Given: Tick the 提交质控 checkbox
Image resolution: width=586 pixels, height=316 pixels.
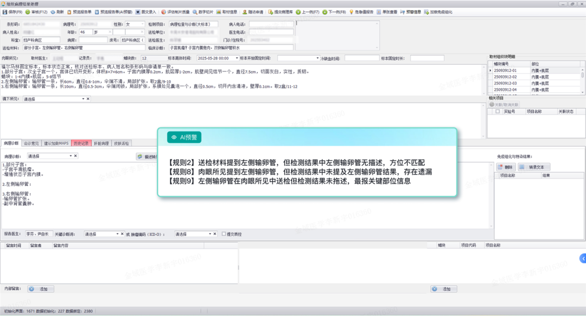Looking at the screenshot, I should click(x=224, y=234).
